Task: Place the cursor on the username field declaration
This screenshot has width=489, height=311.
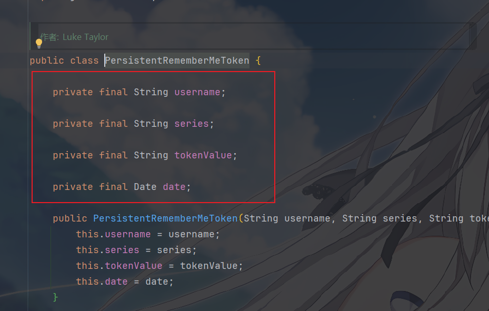Action: pos(197,92)
